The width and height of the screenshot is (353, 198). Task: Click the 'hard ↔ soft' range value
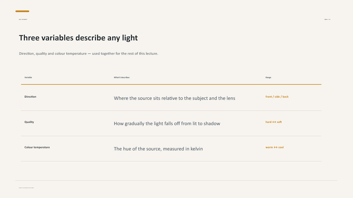(274, 122)
